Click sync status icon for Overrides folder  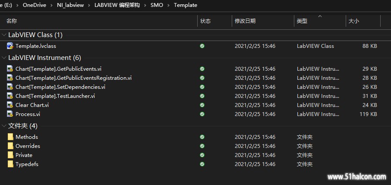(202, 146)
